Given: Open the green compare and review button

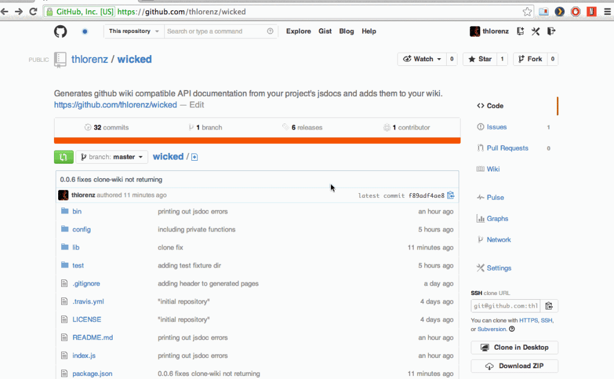Looking at the screenshot, I should (x=64, y=157).
